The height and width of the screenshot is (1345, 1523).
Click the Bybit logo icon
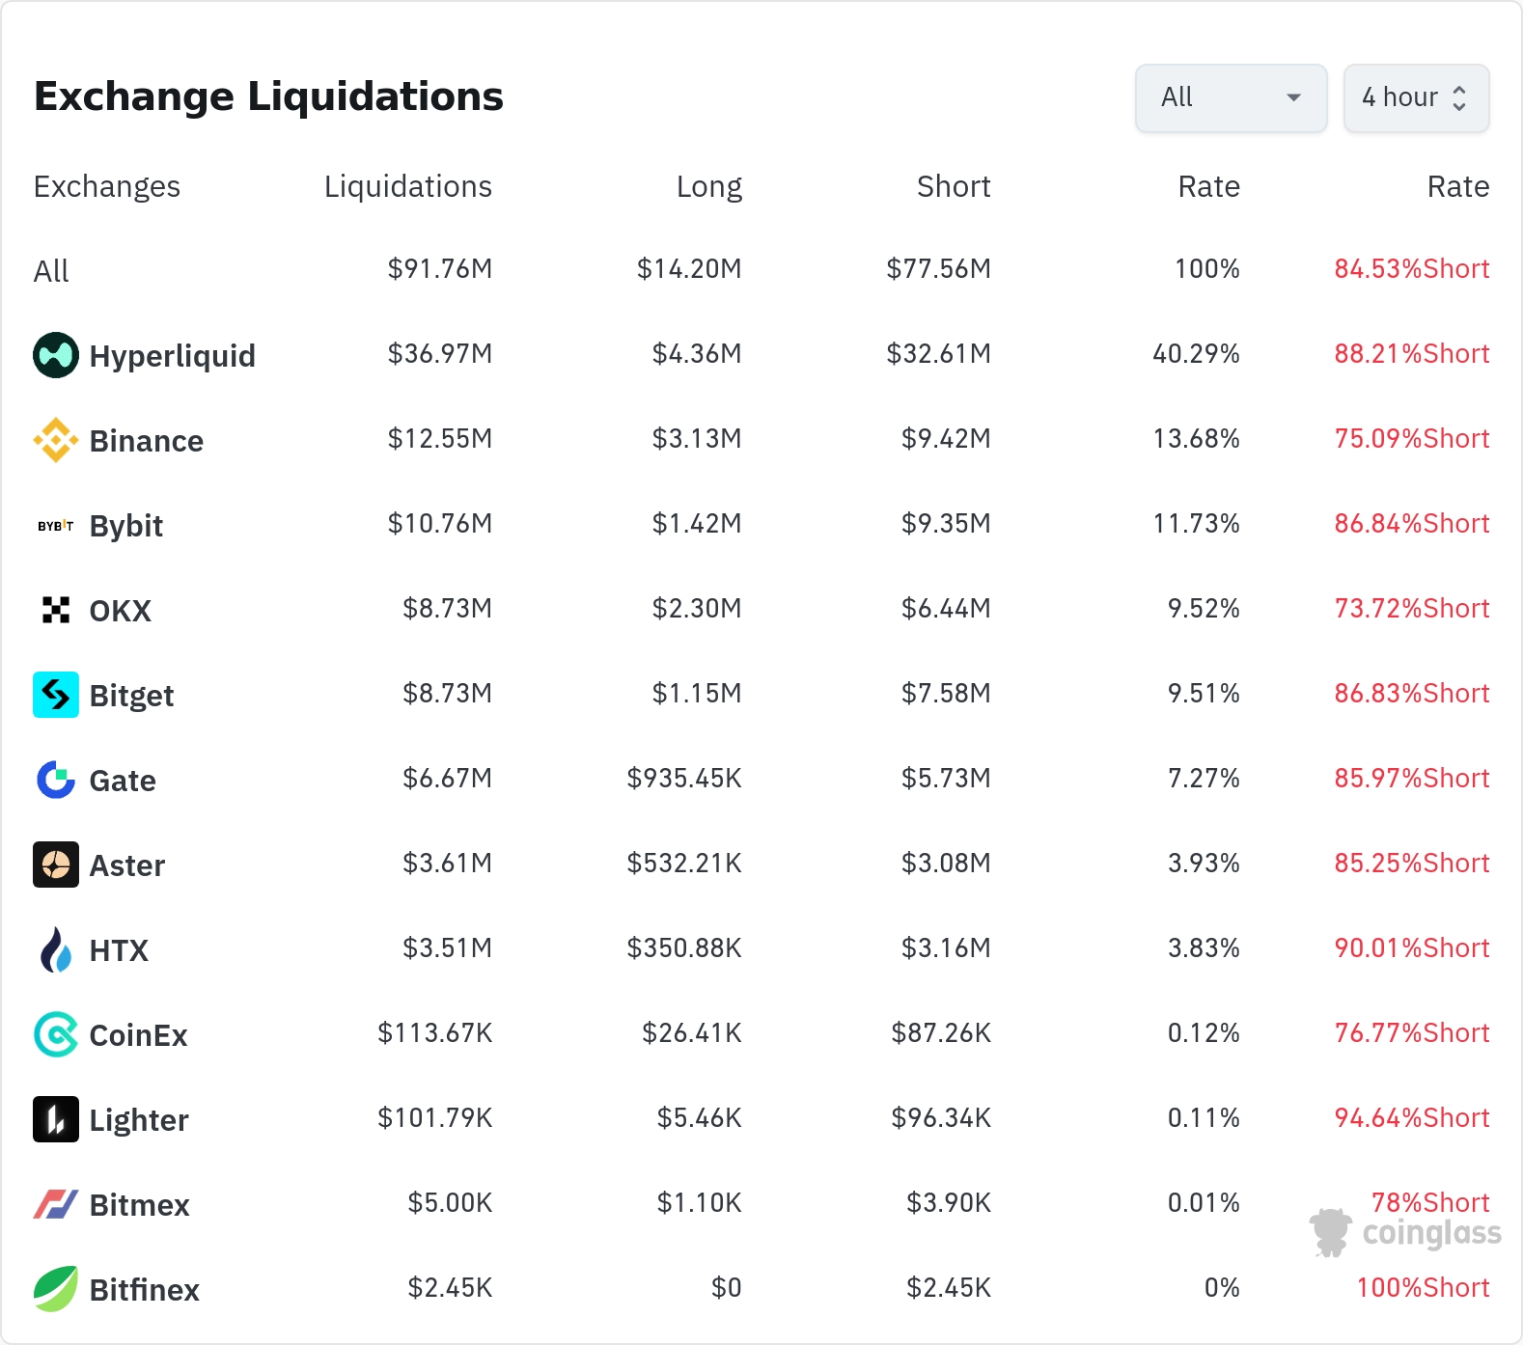coord(56,526)
